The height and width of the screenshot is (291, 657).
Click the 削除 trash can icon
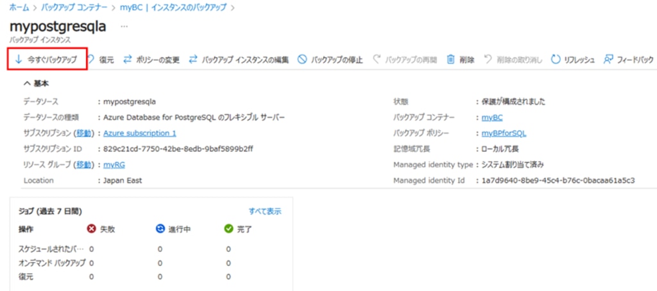(x=451, y=60)
